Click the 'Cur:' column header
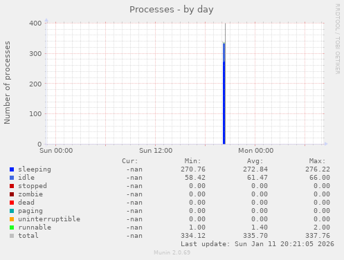This screenshot has width=344, height=260. click(x=130, y=161)
